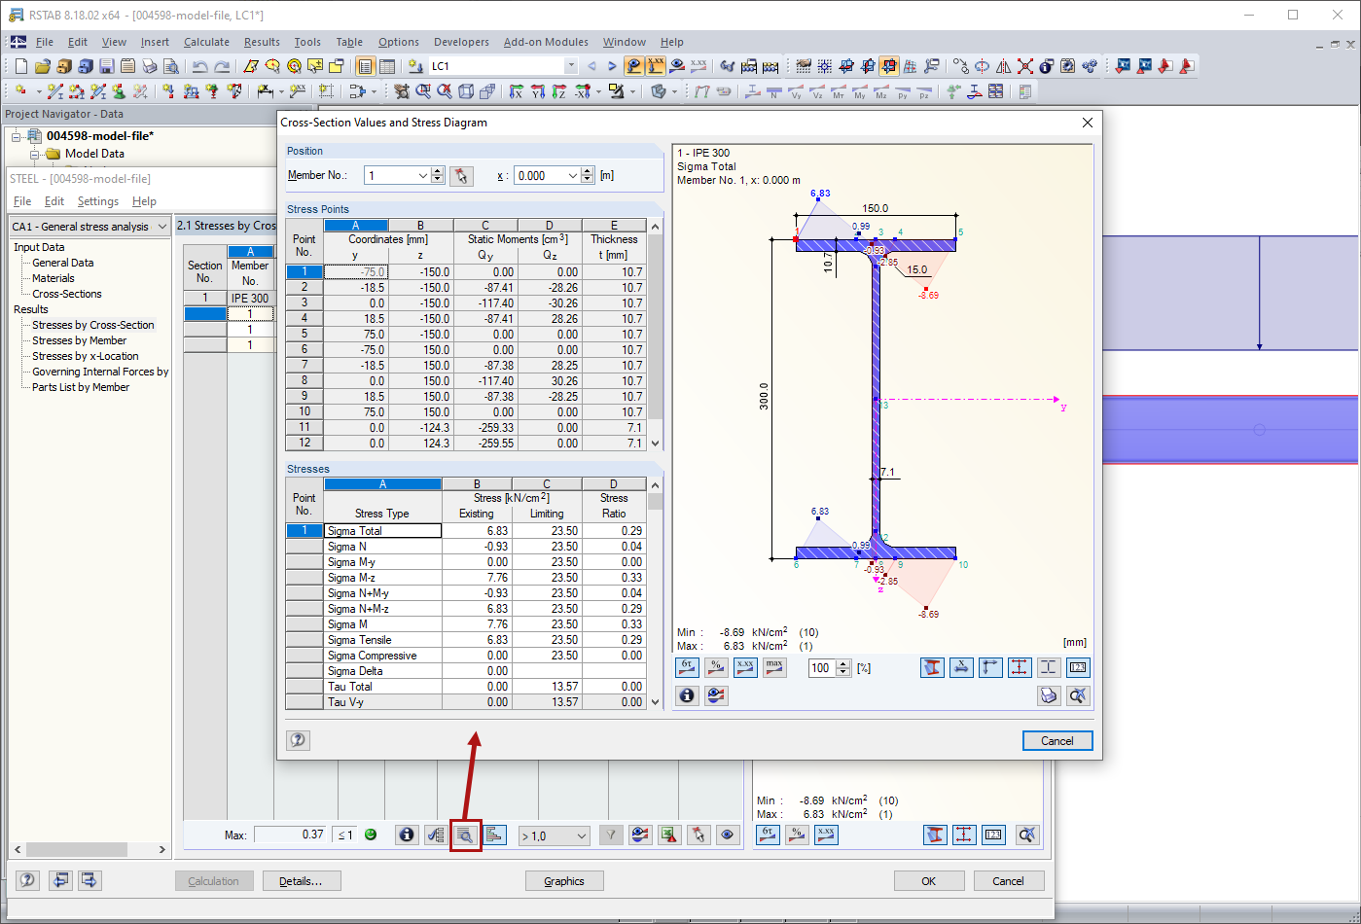Open the Member No. dropdown
Viewport: 1361px width, 924px height.
pos(423,176)
